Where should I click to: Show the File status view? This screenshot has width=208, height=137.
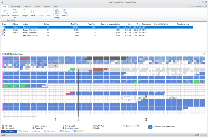64,131
